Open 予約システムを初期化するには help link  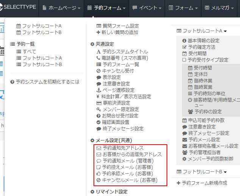point(47,82)
